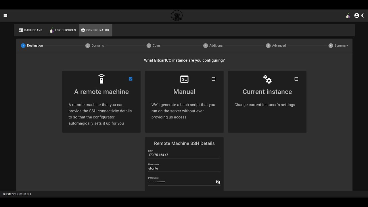Check the Manual option checkbox
Screen dimensions: 368x207
point(213,79)
